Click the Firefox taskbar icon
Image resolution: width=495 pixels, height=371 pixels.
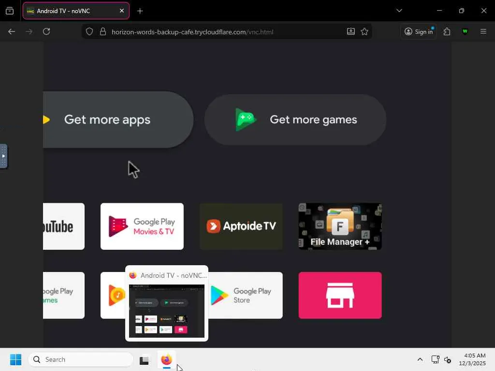[x=167, y=359]
